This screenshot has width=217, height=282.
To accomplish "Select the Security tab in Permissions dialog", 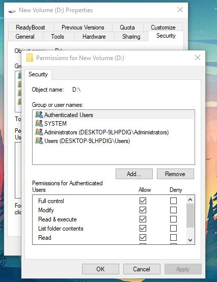I will (38, 74).
